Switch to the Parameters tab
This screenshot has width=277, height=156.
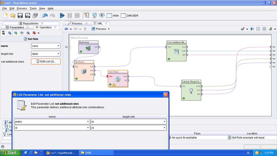point(17,27)
